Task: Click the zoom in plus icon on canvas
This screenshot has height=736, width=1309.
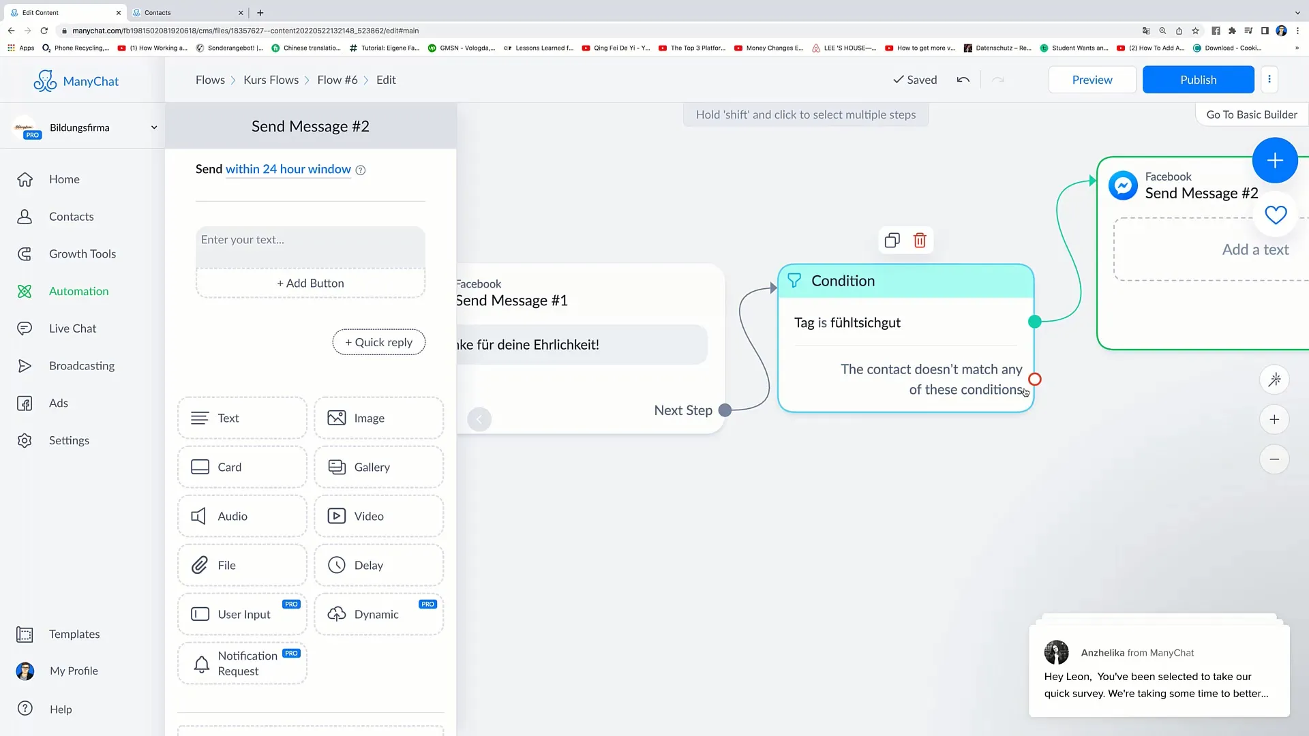Action: pos(1274,420)
